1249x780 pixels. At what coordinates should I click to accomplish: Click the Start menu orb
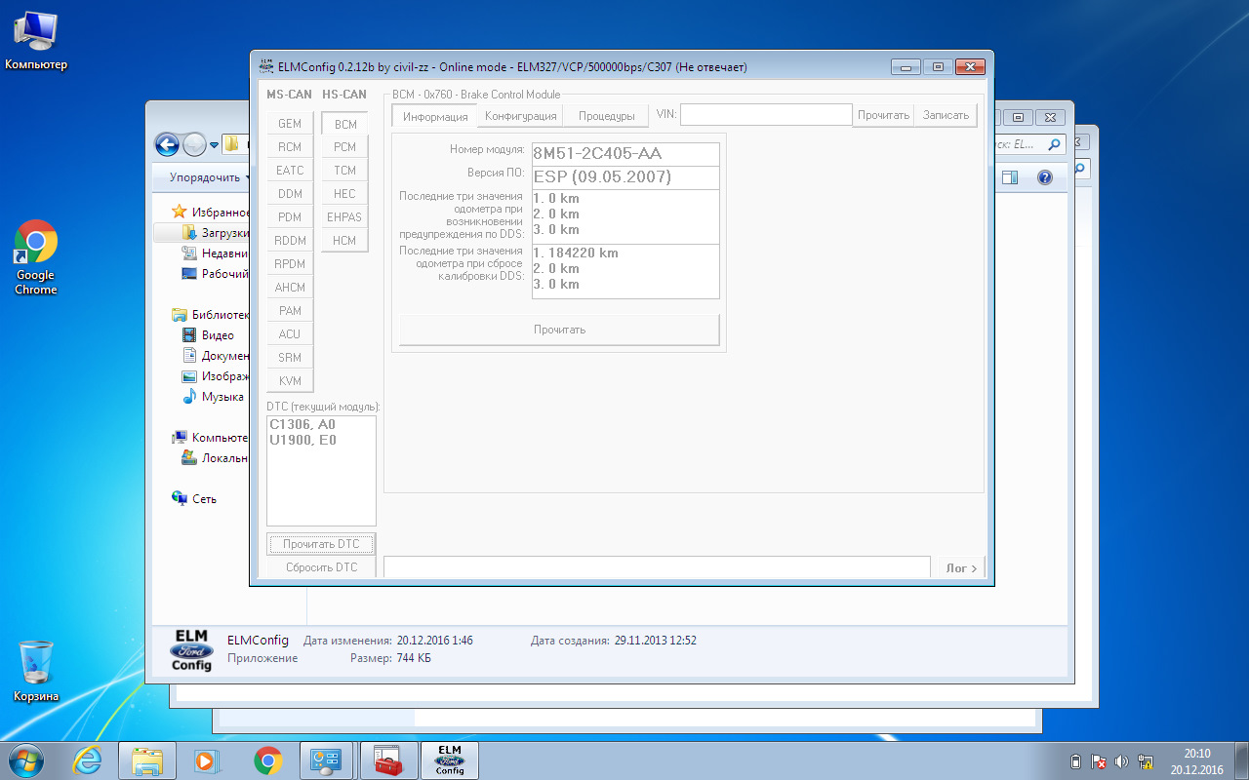(x=26, y=760)
